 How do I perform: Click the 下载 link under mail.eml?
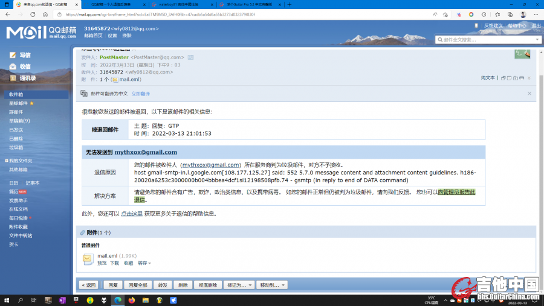click(x=114, y=263)
